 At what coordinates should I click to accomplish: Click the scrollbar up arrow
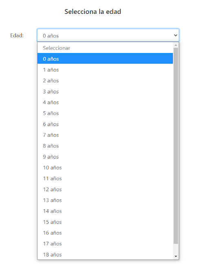point(176,45)
